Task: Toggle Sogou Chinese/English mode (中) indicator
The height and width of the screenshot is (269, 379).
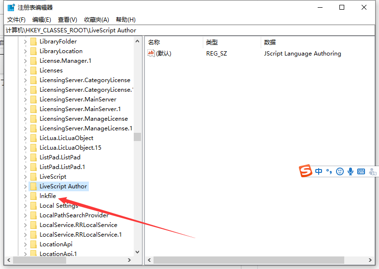Action: [319, 171]
